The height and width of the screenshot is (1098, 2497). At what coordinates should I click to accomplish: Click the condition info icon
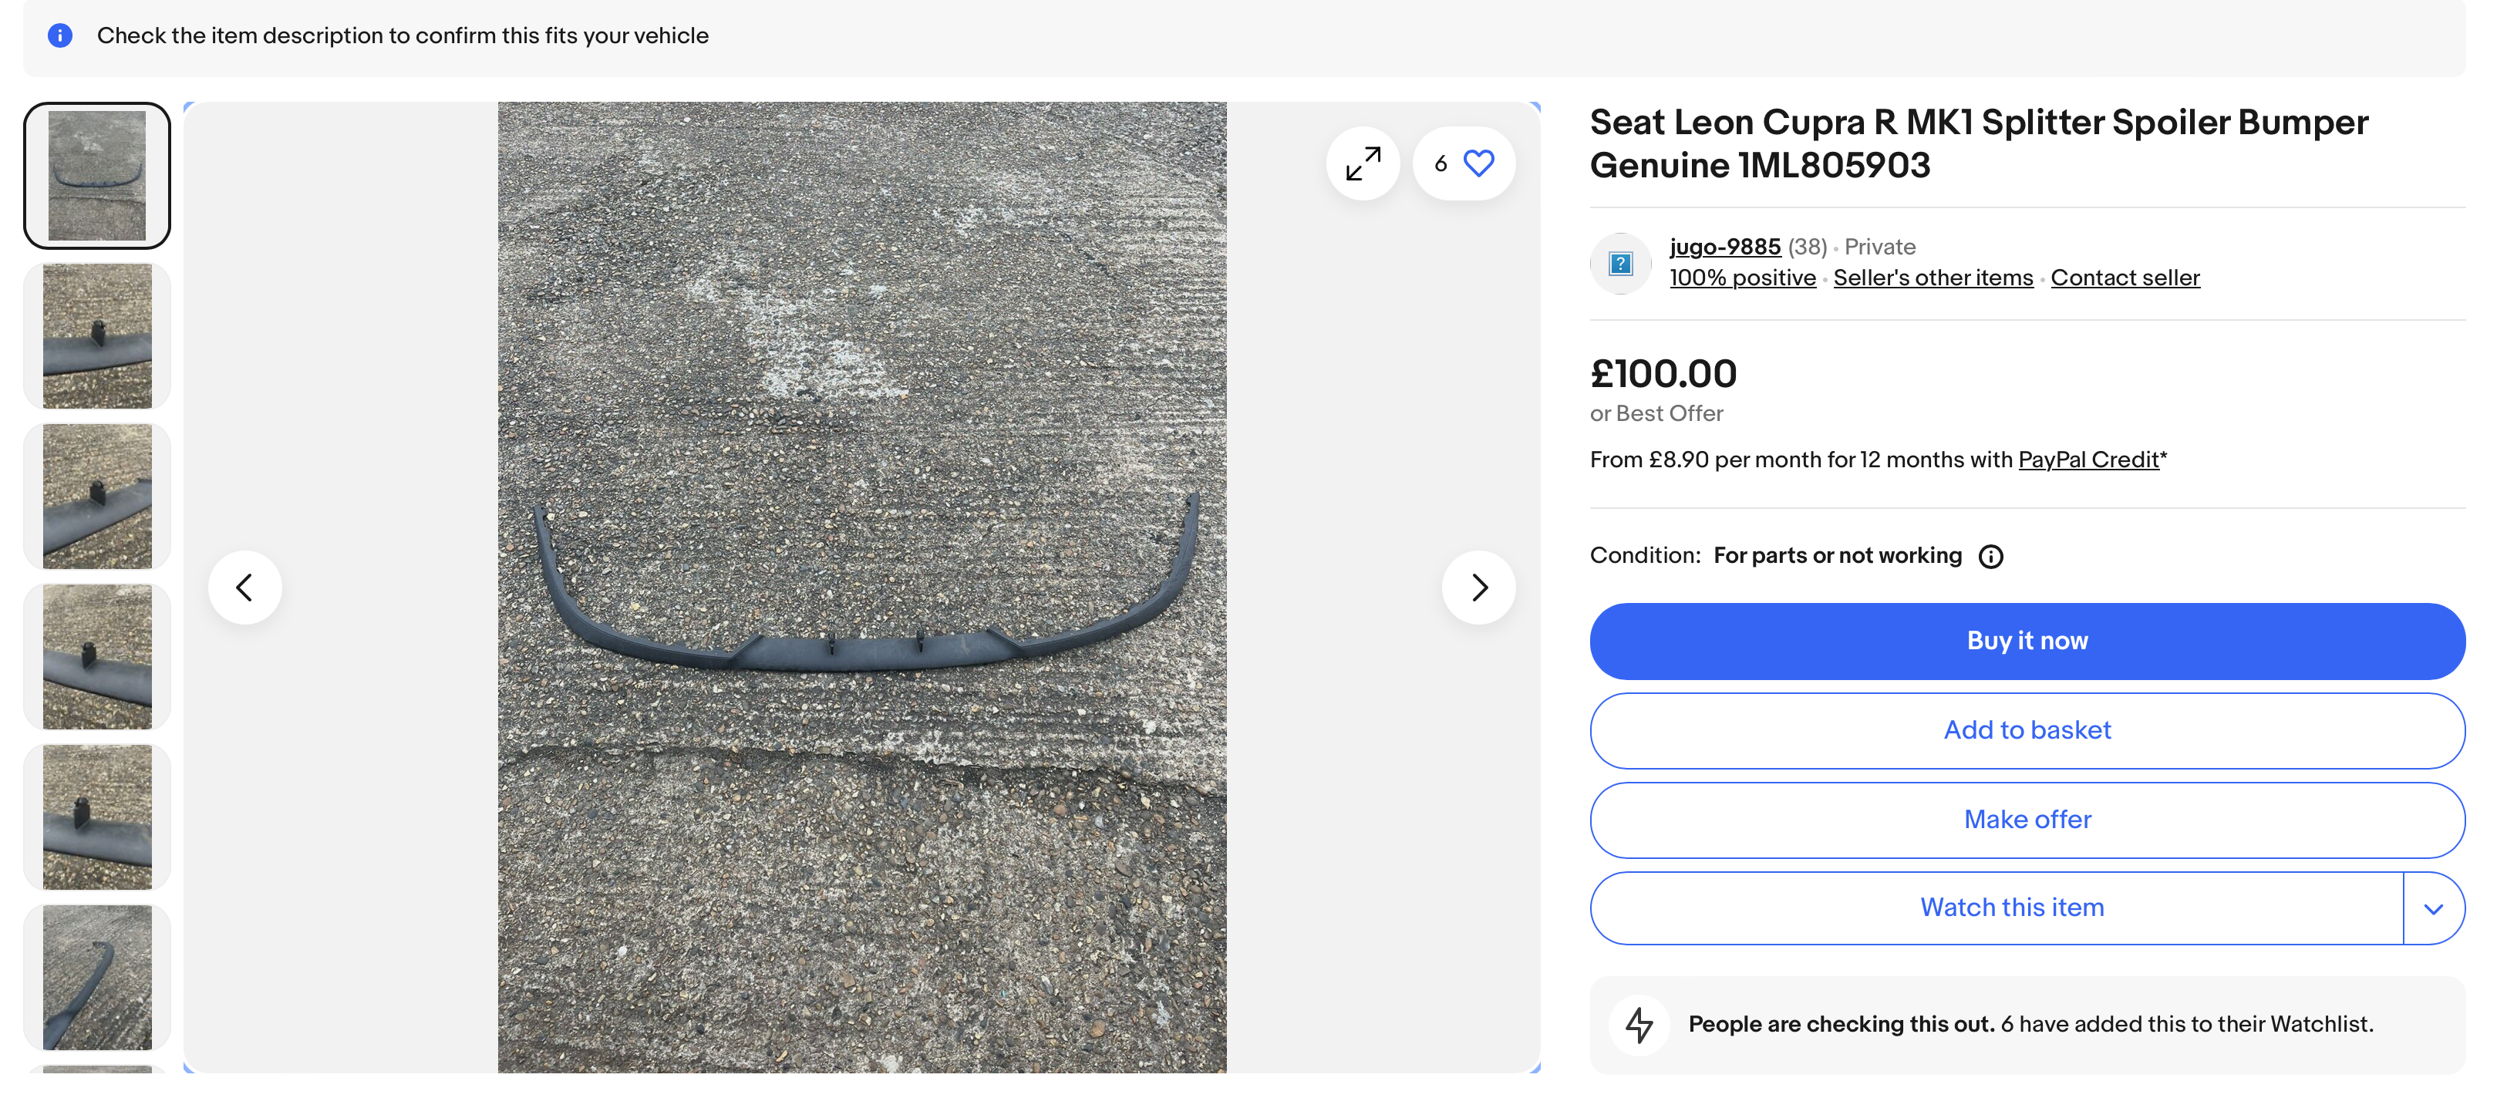point(1990,556)
